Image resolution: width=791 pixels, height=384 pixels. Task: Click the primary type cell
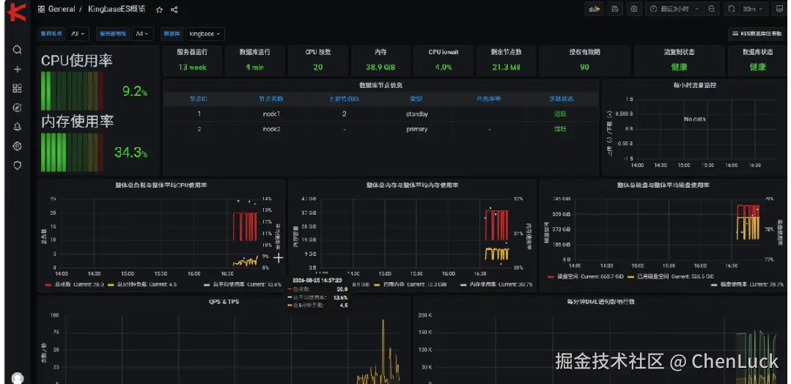point(416,129)
